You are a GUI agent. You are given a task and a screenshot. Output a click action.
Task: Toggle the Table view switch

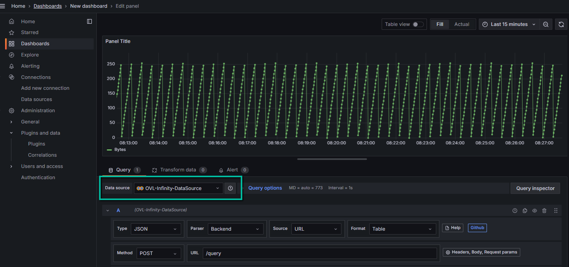pos(418,24)
